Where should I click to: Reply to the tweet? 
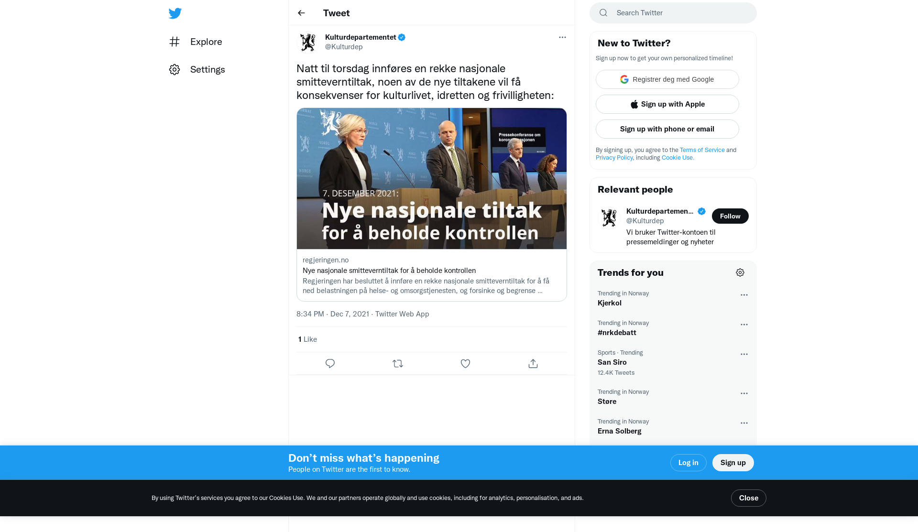[330, 364]
